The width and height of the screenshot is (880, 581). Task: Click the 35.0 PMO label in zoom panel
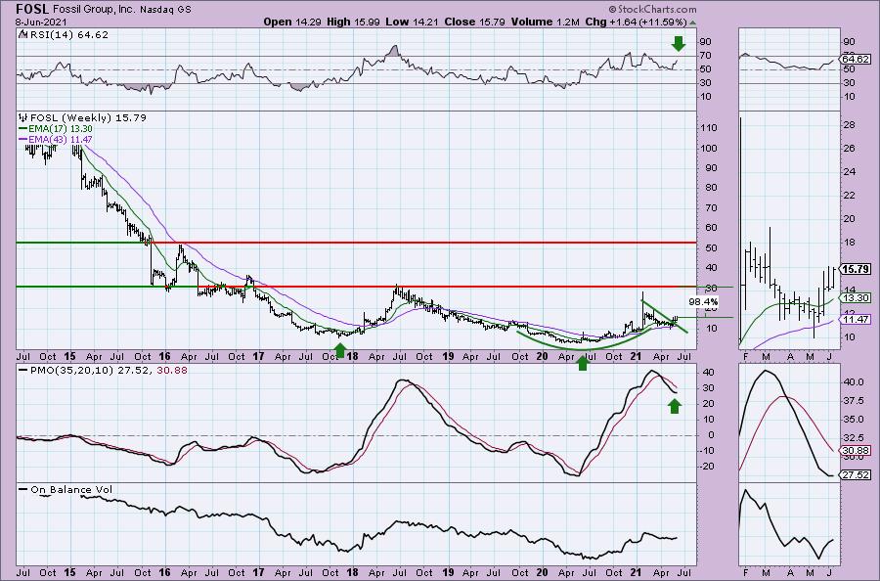pyautogui.click(x=854, y=420)
